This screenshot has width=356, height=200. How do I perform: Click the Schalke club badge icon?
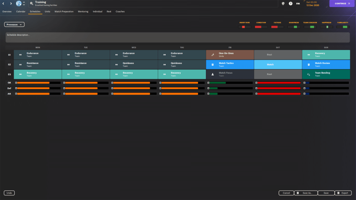click(x=19, y=4)
